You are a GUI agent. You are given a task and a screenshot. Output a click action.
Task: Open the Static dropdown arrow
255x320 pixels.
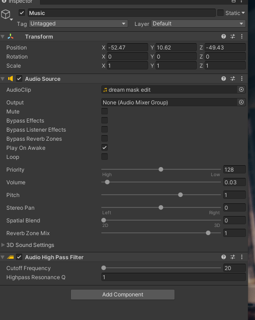(x=243, y=13)
